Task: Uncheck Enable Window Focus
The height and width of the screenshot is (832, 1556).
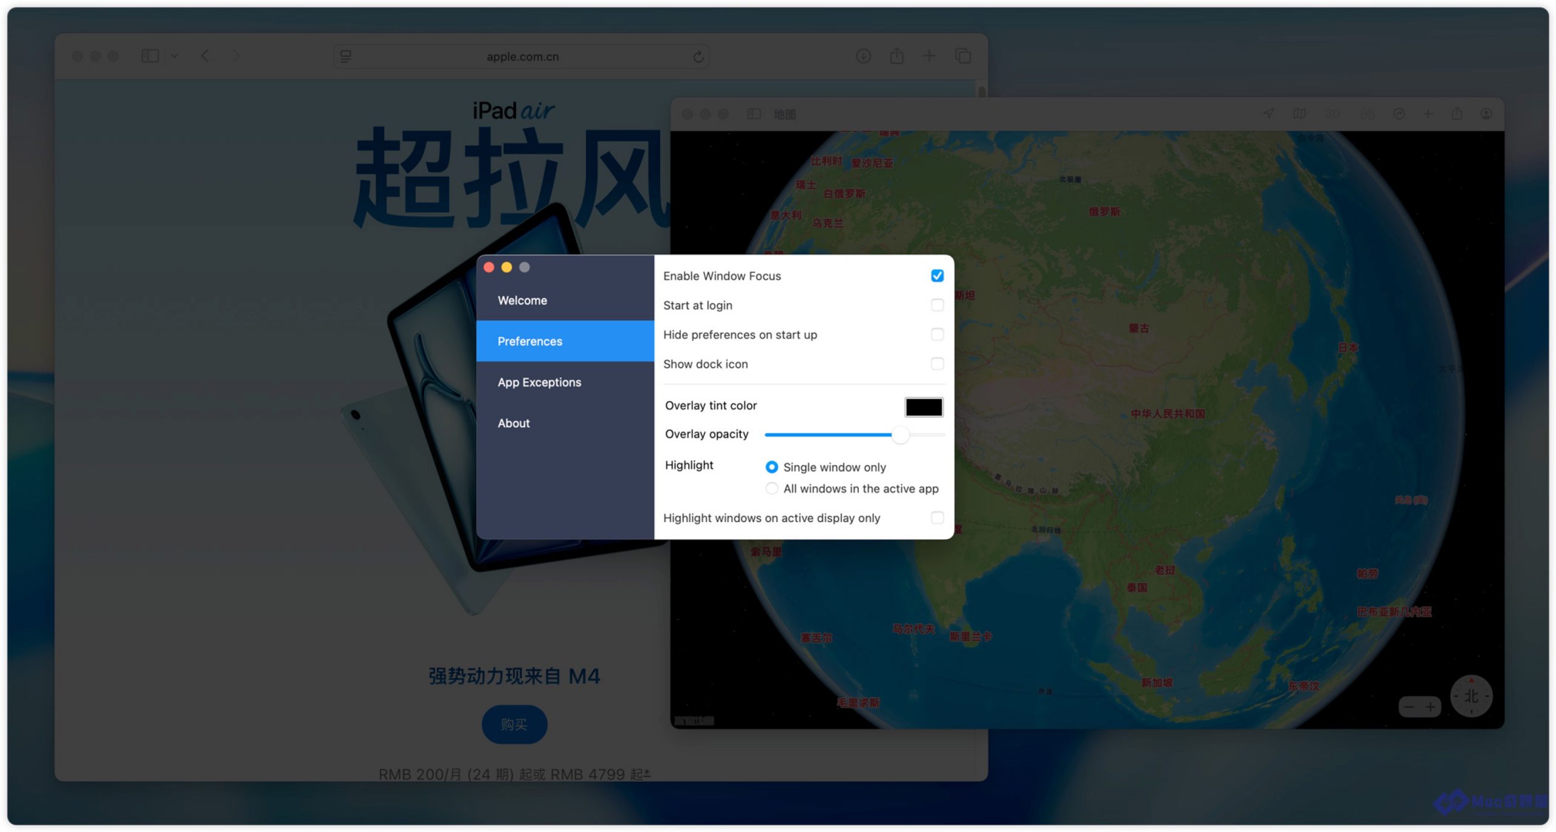Action: tap(937, 276)
